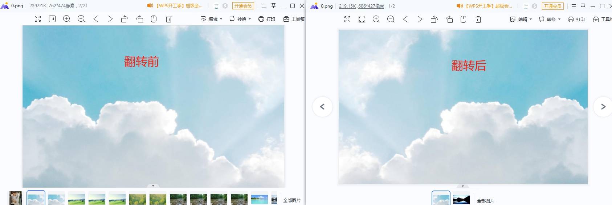The image size is (612, 205).
Task: Click the WPS picture app logo in left window
Action: pyautogui.click(x=5, y=6)
